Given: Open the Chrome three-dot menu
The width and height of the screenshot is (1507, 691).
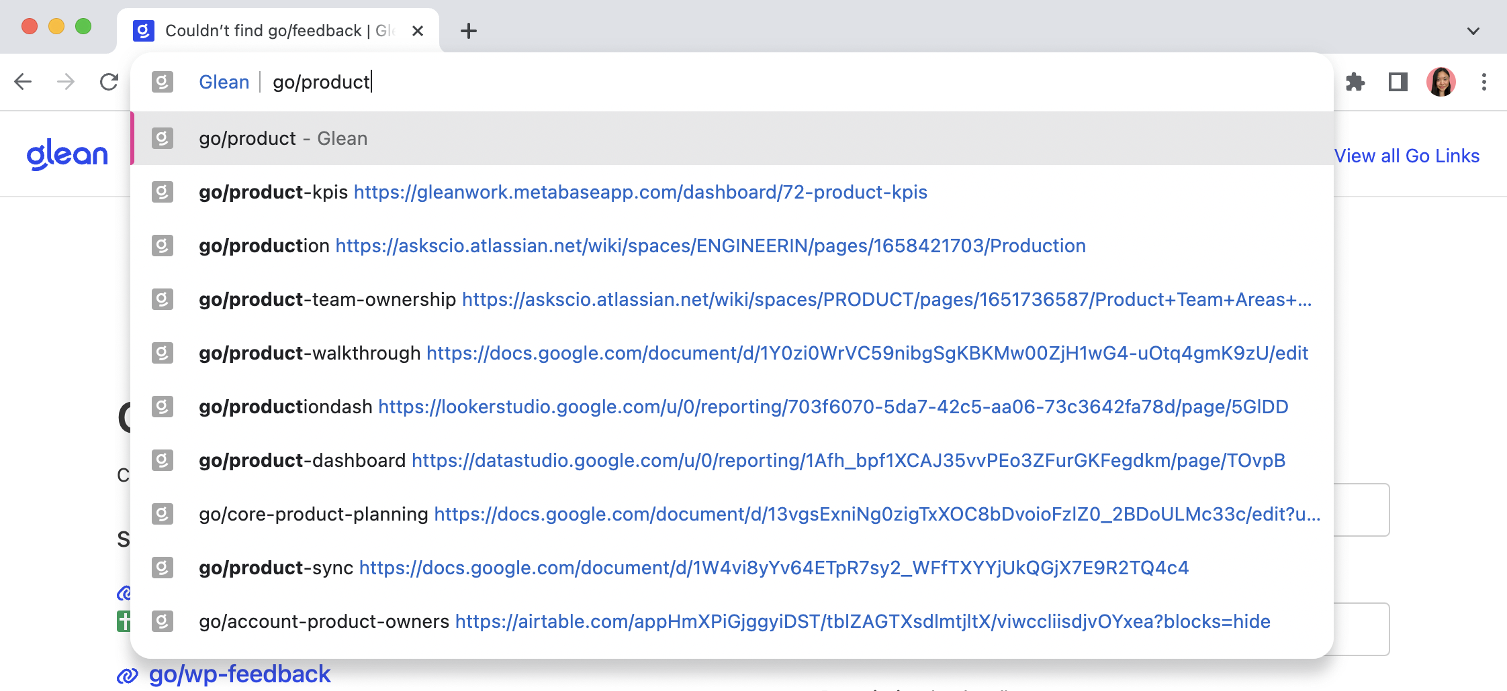Looking at the screenshot, I should point(1484,82).
